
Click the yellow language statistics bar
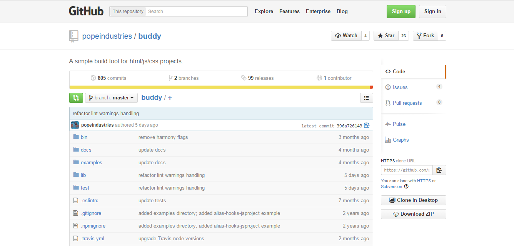(219, 87)
